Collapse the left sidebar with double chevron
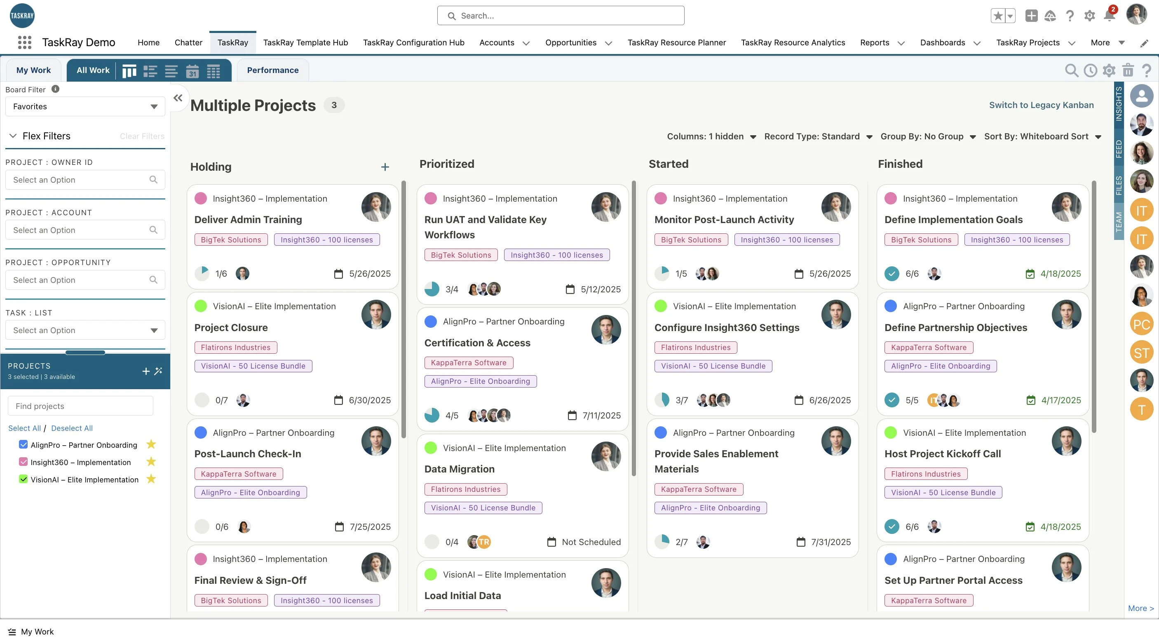Screen dimensions: 1159x644 [x=178, y=98]
